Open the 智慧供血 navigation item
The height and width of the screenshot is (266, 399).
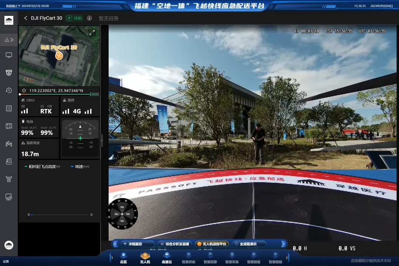click(188, 258)
